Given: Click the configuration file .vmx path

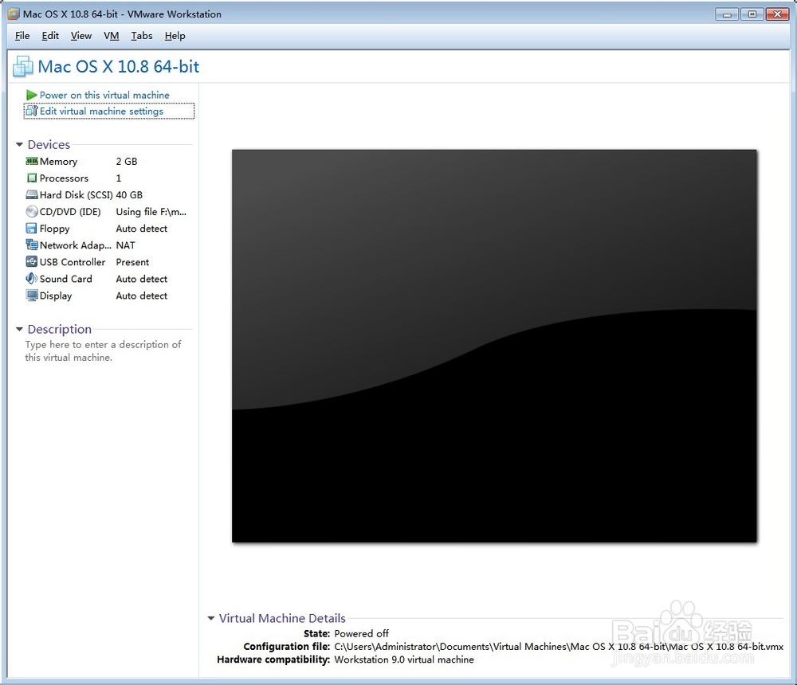Looking at the screenshot, I should pos(559,647).
